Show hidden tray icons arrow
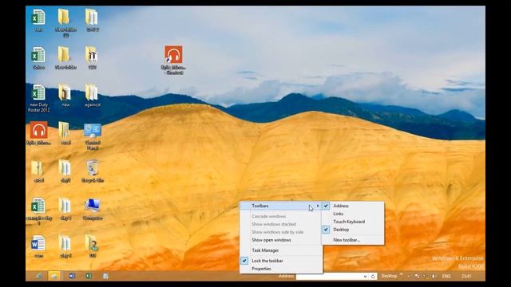511x287 pixels. click(x=408, y=277)
